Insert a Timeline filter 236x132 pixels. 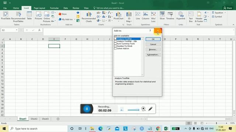click(x=170, y=15)
